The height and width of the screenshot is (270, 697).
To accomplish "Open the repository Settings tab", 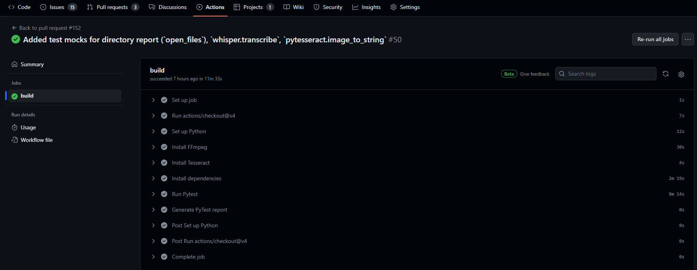I will coord(405,7).
